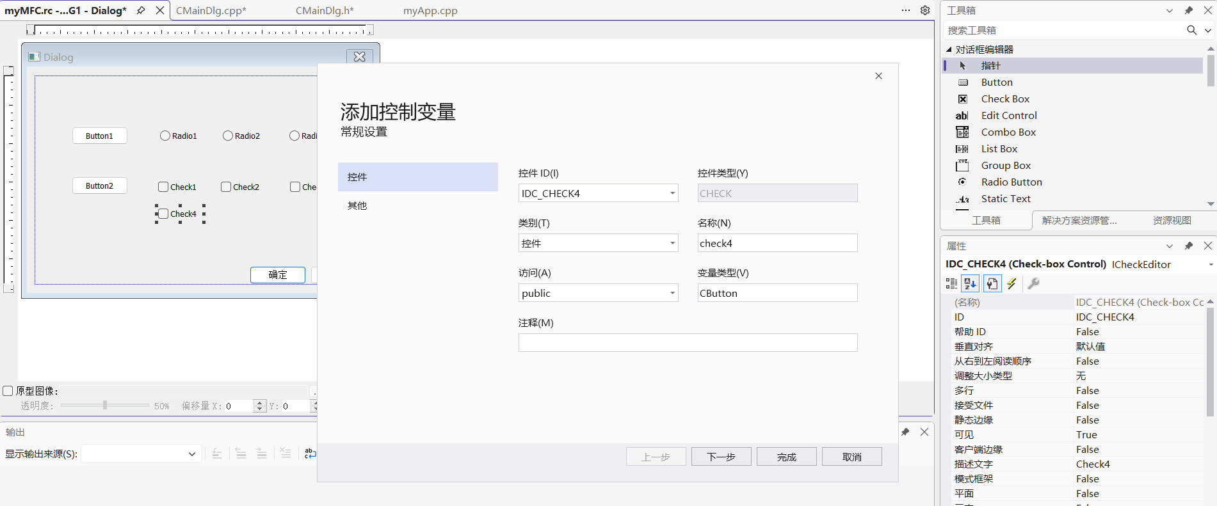Pick the Check Box control icon
Viewport: 1217px width, 506px height.
[963, 99]
